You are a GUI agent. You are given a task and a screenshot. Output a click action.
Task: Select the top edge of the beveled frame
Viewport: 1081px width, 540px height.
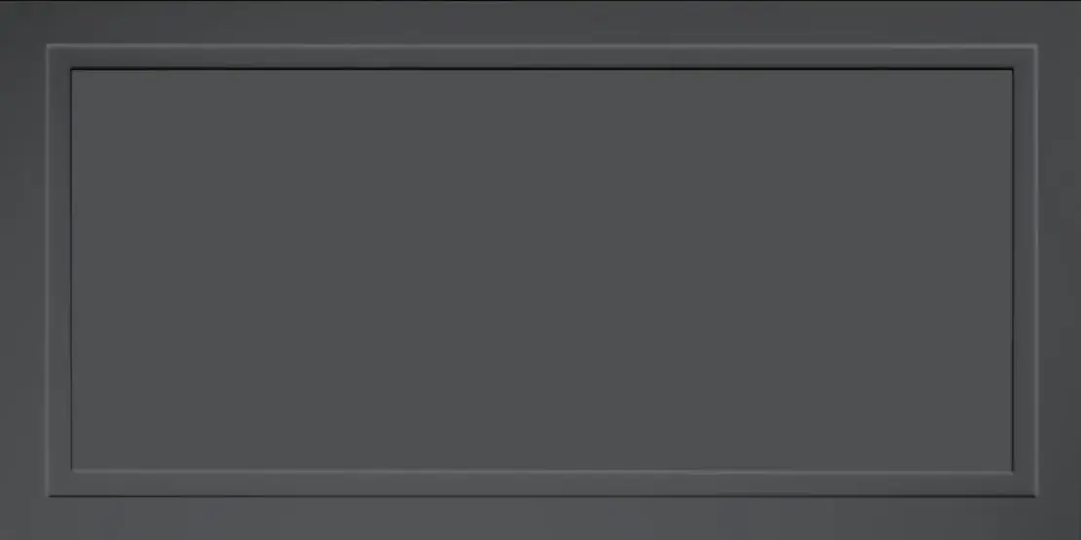click(541, 57)
